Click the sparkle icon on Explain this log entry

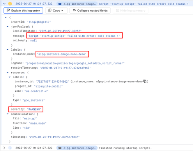coord(8,10)
